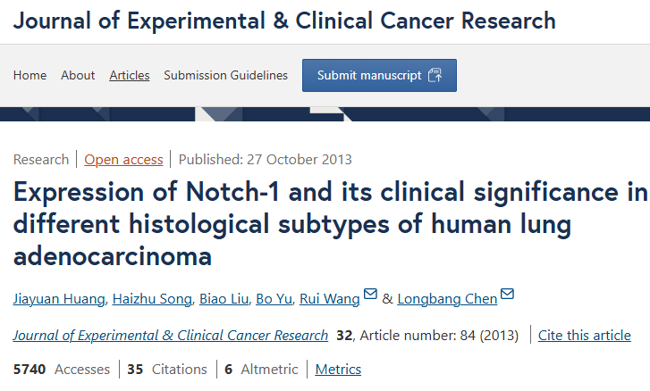Viewport: 650px width, 391px height.
Task: Click the Submit manuscript button
Action: 379,75
